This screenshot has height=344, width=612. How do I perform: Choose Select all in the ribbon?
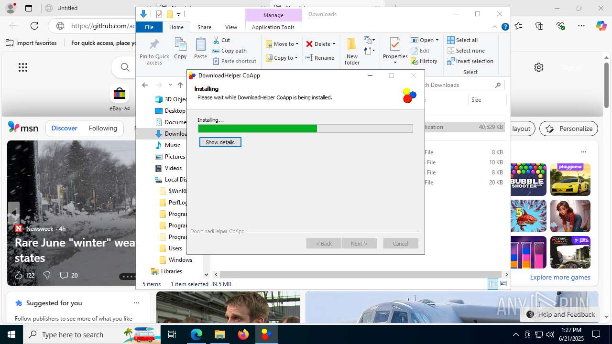[462, 40]
